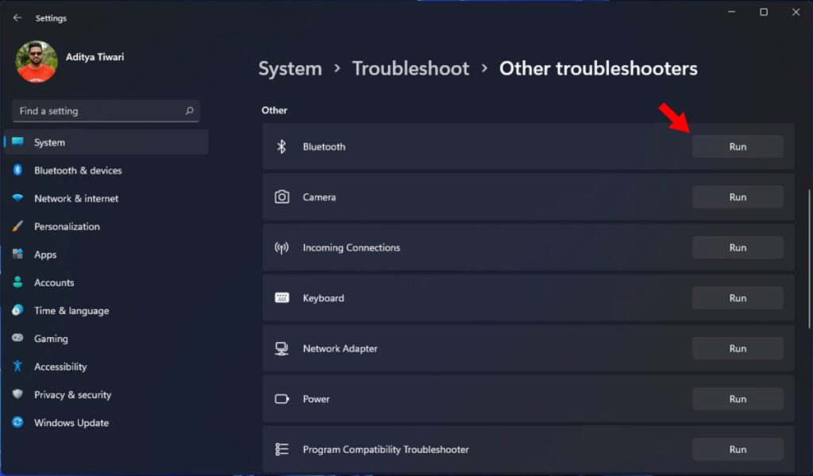The image size is (813, 476).
Task: Click the Program Compatibility Troubleshooter icon
Action: coord(281,449)
